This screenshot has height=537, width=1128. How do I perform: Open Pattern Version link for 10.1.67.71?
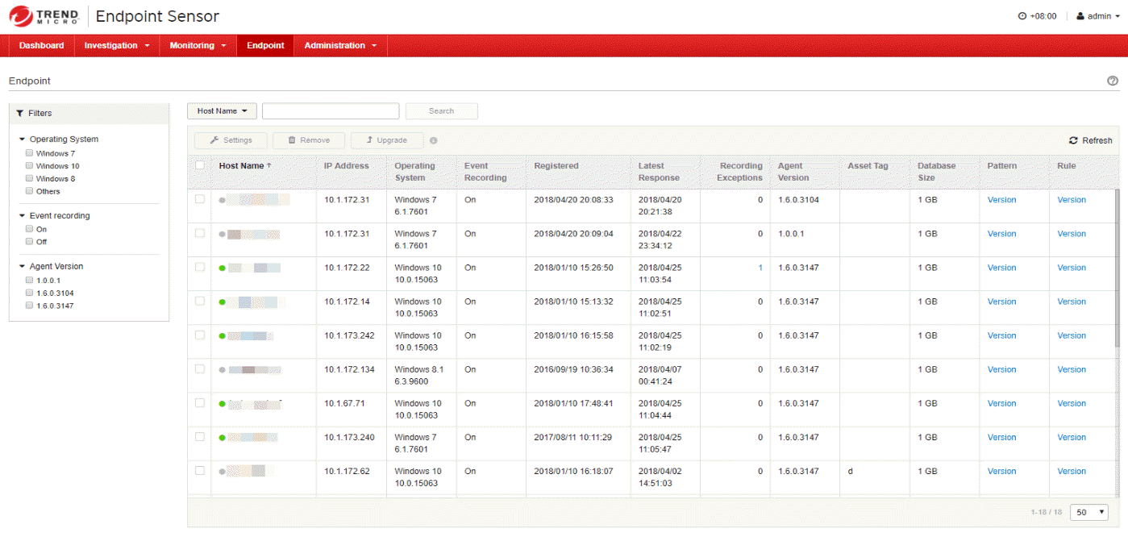1001,403
